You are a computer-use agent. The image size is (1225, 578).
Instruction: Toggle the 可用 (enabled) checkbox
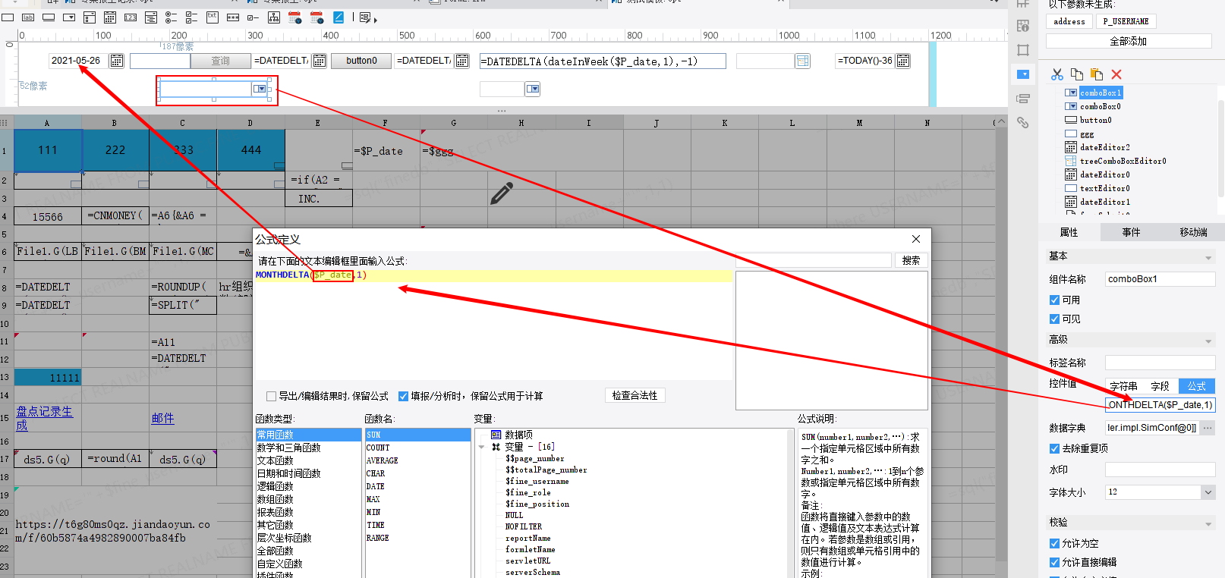(1054, 300)
